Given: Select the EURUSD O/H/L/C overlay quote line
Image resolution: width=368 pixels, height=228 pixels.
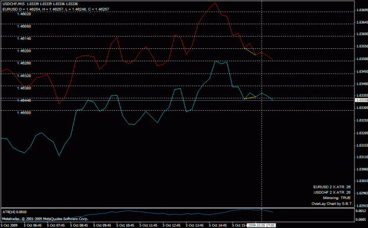Looking at the screenshot, I should pyautogui.click(x=56, y=9).
